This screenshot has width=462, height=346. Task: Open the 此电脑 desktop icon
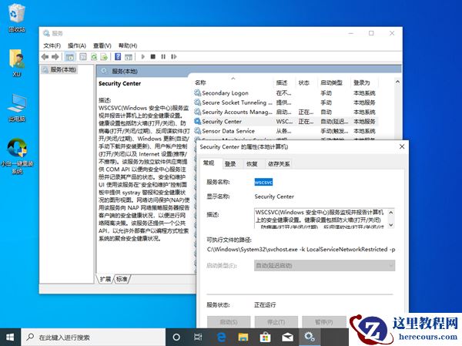[x=17, y=108]
